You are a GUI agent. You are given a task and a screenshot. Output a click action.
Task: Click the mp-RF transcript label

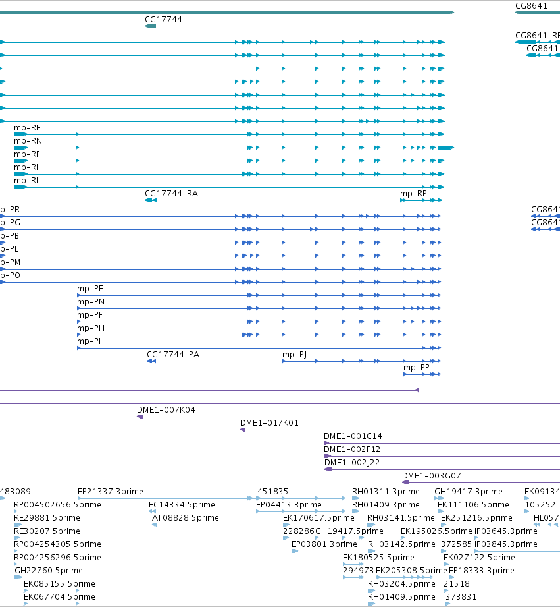tap(27, 154)
